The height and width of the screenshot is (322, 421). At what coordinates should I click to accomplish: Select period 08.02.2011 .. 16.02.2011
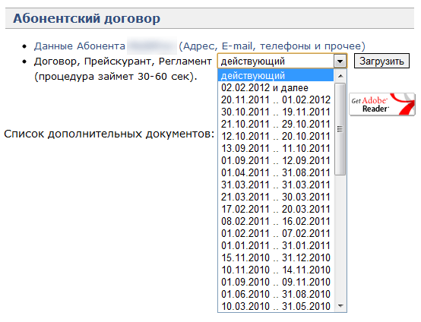pos(276,221)
